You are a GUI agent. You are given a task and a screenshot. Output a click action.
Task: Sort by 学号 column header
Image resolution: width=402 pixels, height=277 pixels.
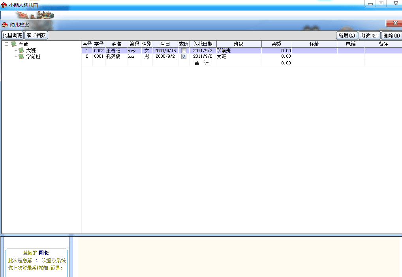pos(99,44)
